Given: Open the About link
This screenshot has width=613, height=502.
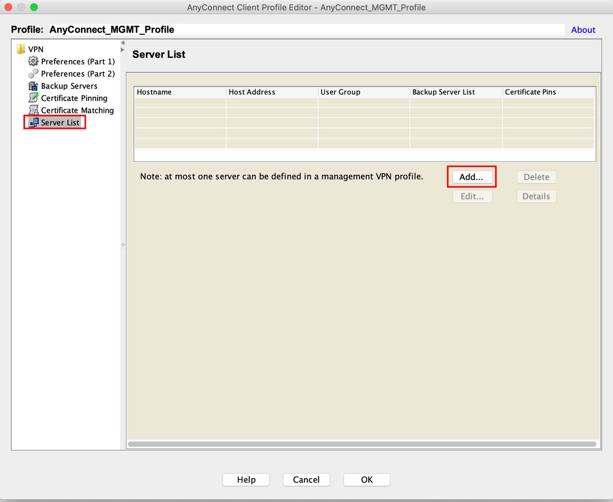Looking at the screenshot, I should (x=583, y=29).
